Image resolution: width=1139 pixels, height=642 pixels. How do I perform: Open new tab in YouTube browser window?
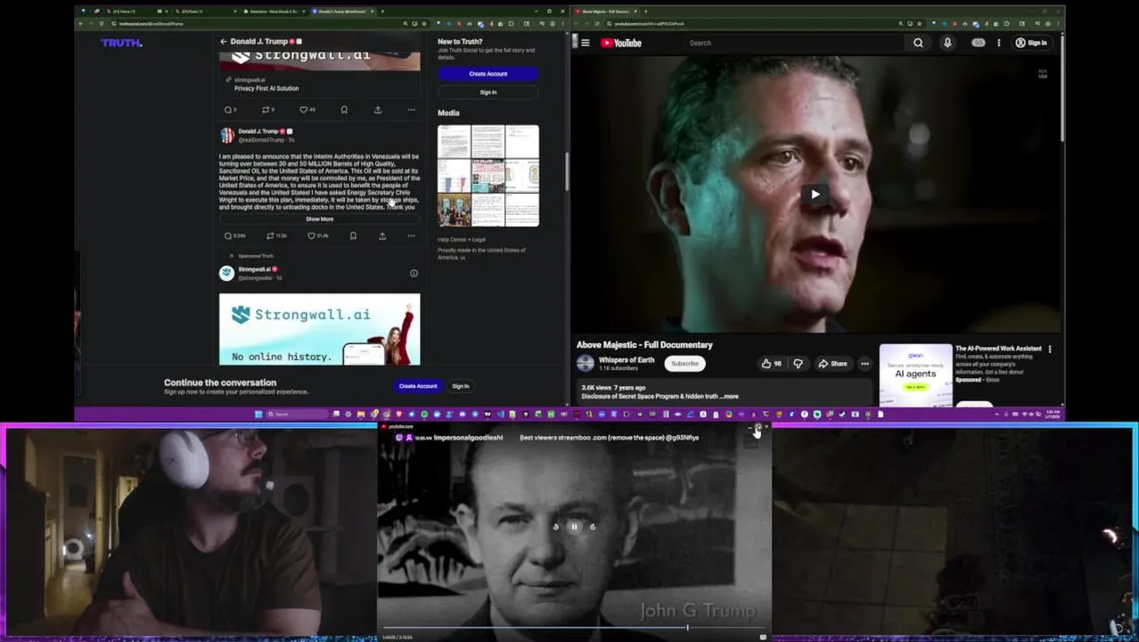click(x=644, y=12)
